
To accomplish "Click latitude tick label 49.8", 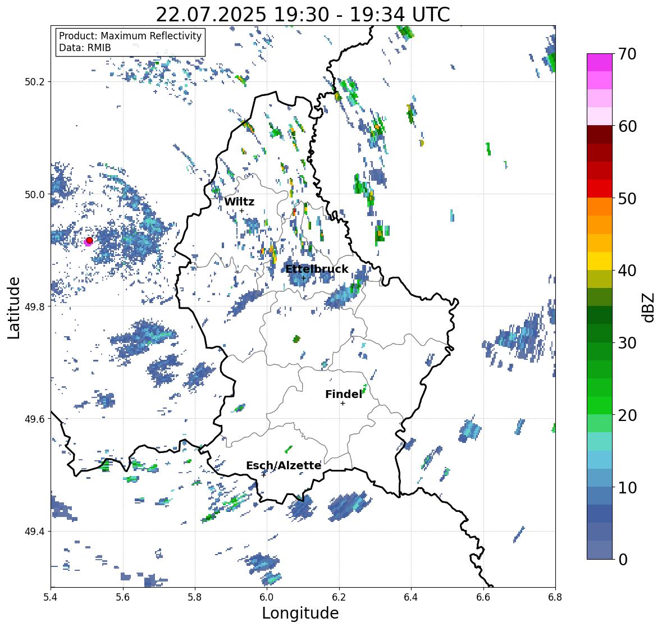I will [35, 306].
